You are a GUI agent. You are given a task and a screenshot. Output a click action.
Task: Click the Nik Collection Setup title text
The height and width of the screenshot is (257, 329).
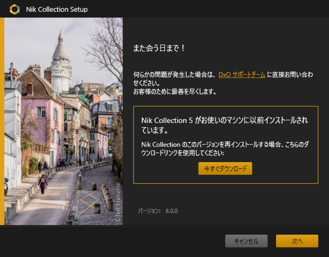point(57,9)
